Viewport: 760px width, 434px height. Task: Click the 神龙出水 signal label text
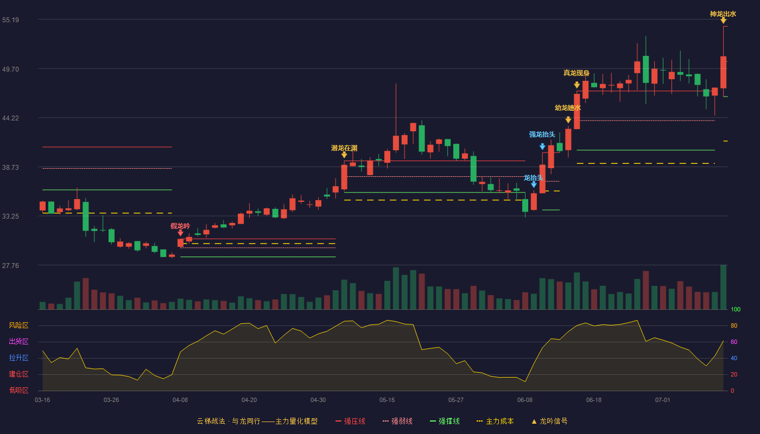[723, 14]
